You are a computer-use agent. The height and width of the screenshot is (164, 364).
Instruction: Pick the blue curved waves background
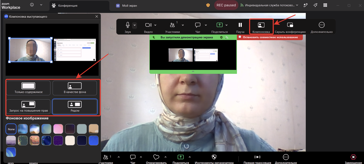point(11,152)
